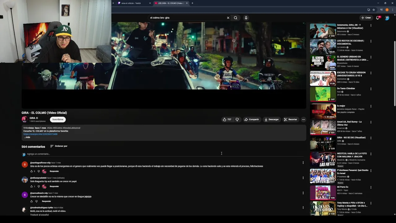Open options for 'WESTCOL HABLA DE LA FOTO'
Screen dimensions: 396x223
371,154
